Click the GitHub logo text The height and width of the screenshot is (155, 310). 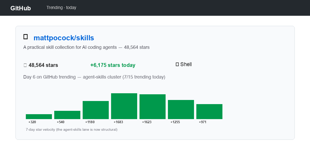21,8
